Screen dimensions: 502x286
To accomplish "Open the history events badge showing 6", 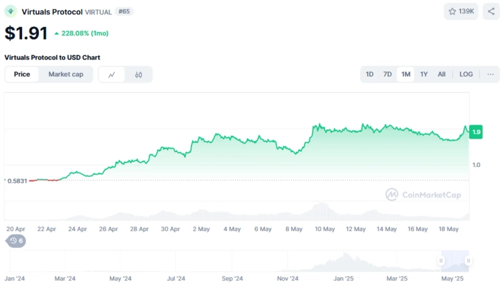I will (16, 241).
